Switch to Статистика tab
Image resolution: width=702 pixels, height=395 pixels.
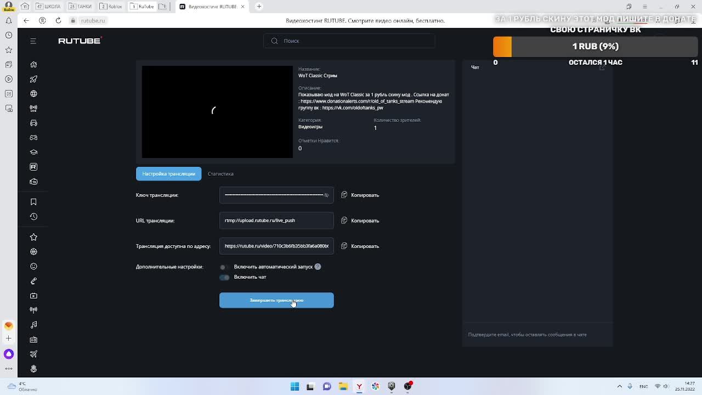coord(220,174)
